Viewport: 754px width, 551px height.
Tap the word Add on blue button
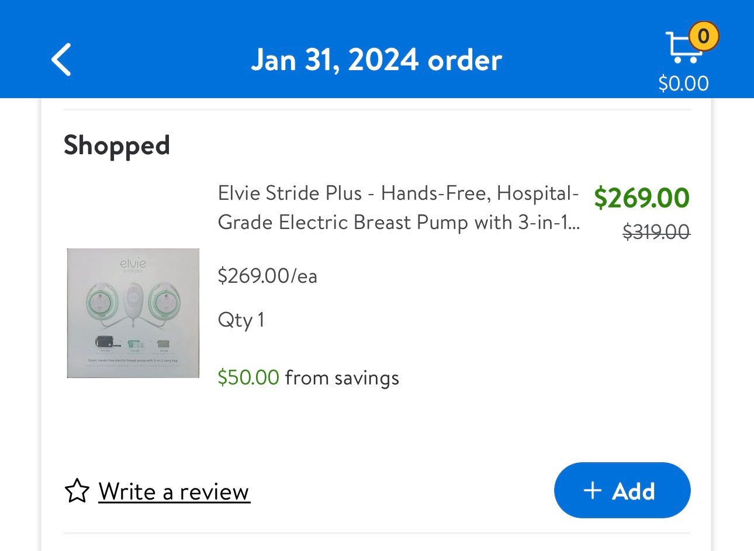634,491
